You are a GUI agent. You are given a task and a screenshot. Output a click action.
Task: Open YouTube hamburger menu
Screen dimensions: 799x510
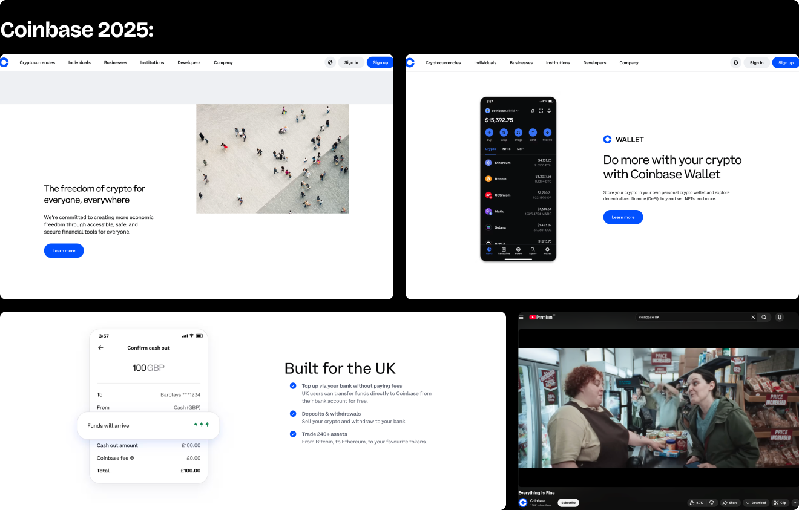tap(521, 317)
